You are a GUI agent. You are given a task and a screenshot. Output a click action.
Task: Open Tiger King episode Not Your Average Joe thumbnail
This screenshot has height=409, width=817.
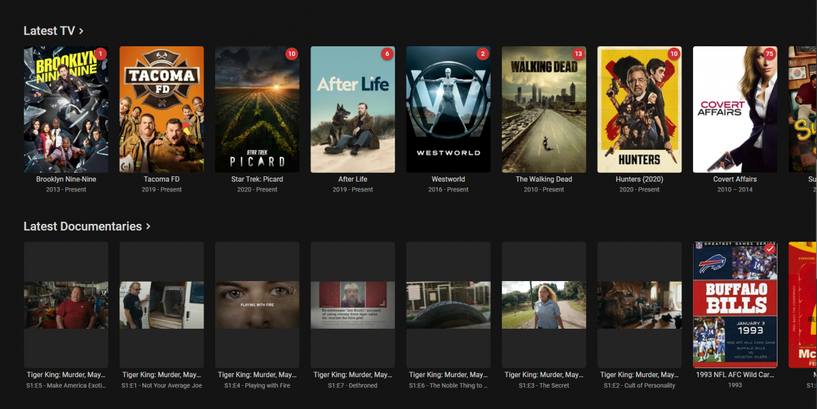pos(161,305)
